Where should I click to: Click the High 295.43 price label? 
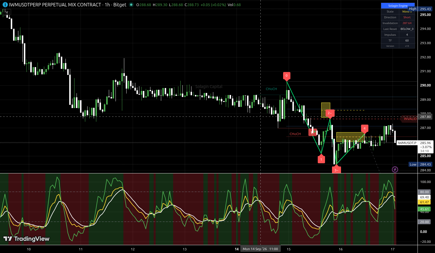(x=420, y=9)
